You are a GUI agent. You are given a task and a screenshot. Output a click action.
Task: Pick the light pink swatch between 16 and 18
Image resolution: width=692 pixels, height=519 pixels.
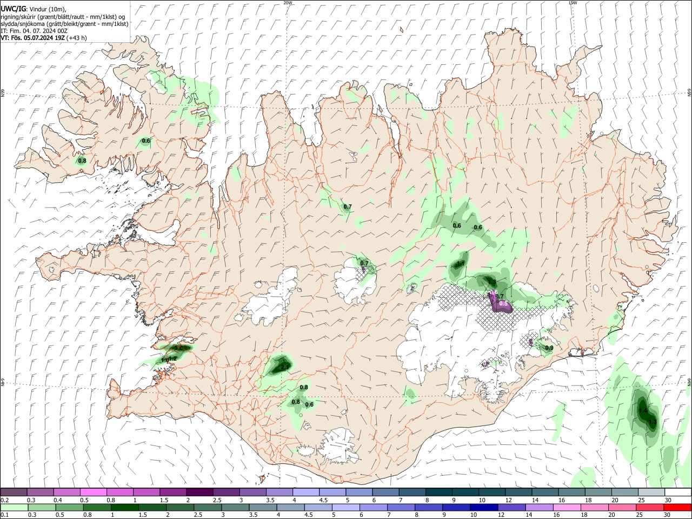(567, 507)
